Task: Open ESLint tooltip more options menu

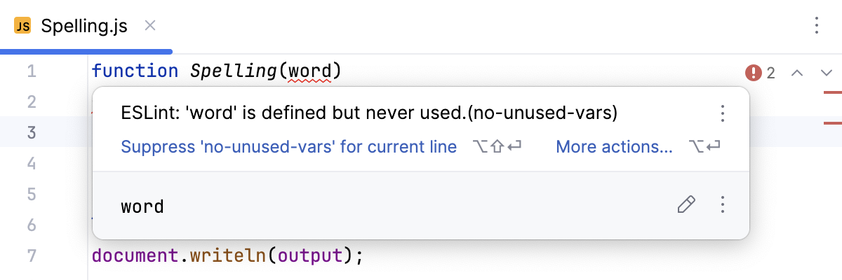Action: tap(723, 113)
